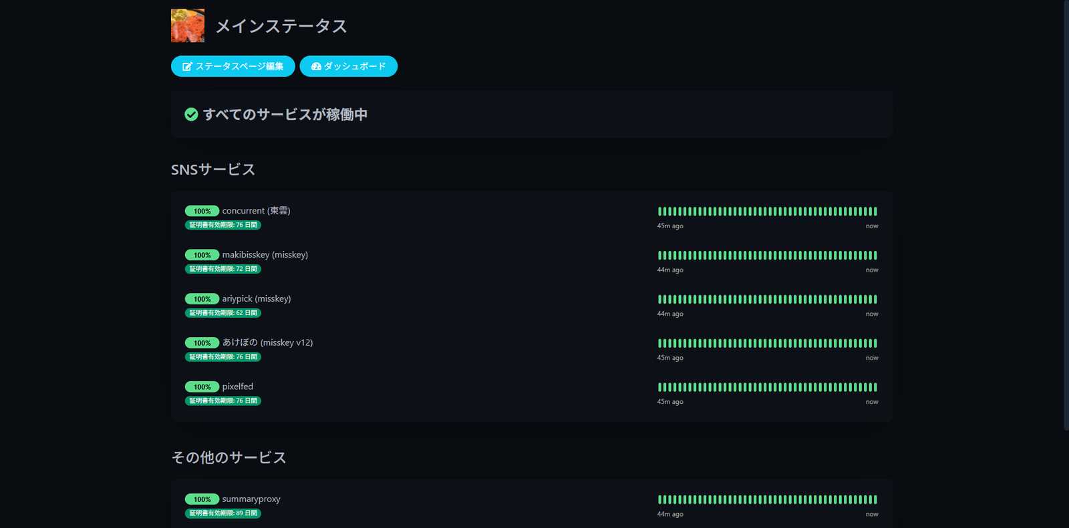The height and width of the screenshot is (528, 1069).
Task: Click the heartbeat bar for pixelfed
Action: point(767,387)
